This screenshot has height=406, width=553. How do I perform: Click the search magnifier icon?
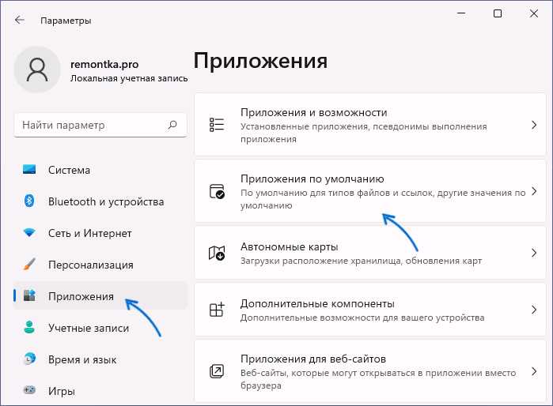[x=172, y=125]
